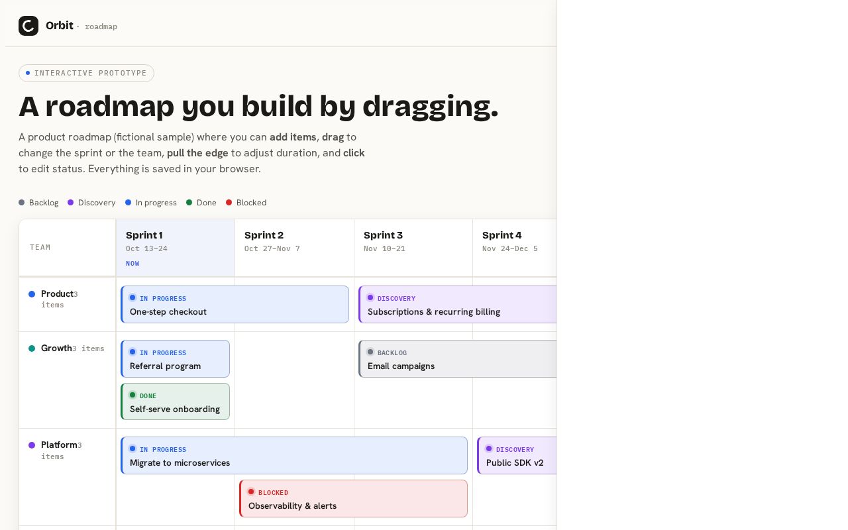This screenshot has height=530, width=848.
Task: Click the Interactive Prototype badge
Action: [x=86, y=73]
